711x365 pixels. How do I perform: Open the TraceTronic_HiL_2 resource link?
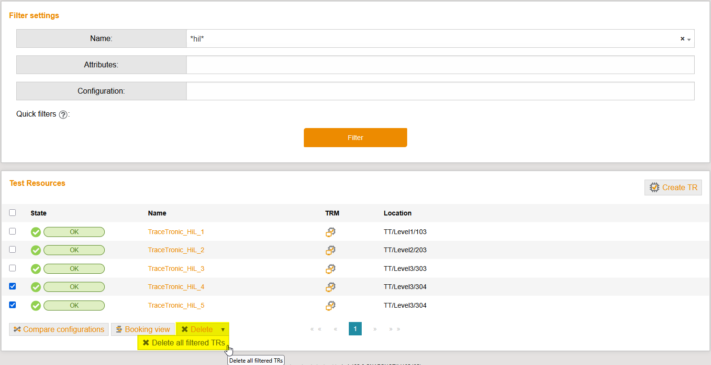(176, 250)
